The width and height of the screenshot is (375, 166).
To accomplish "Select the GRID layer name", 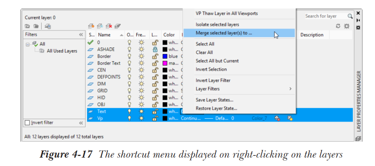I will pos(102,91).
